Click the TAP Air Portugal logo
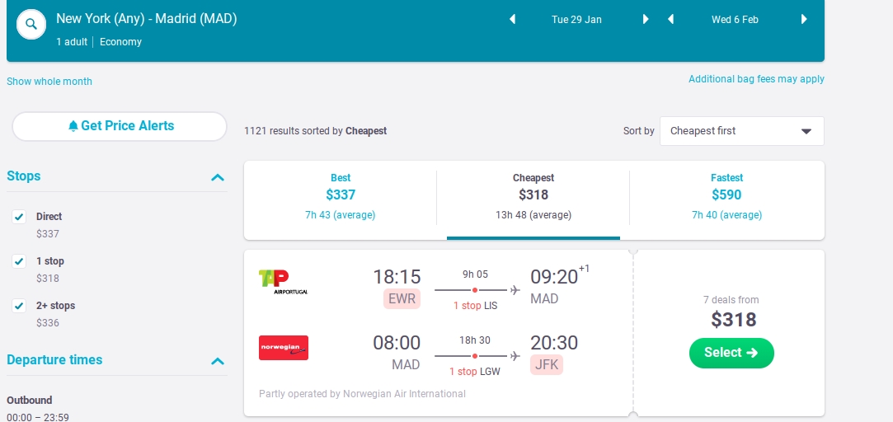This screenshot has height=422, width=893. point(283,282)
